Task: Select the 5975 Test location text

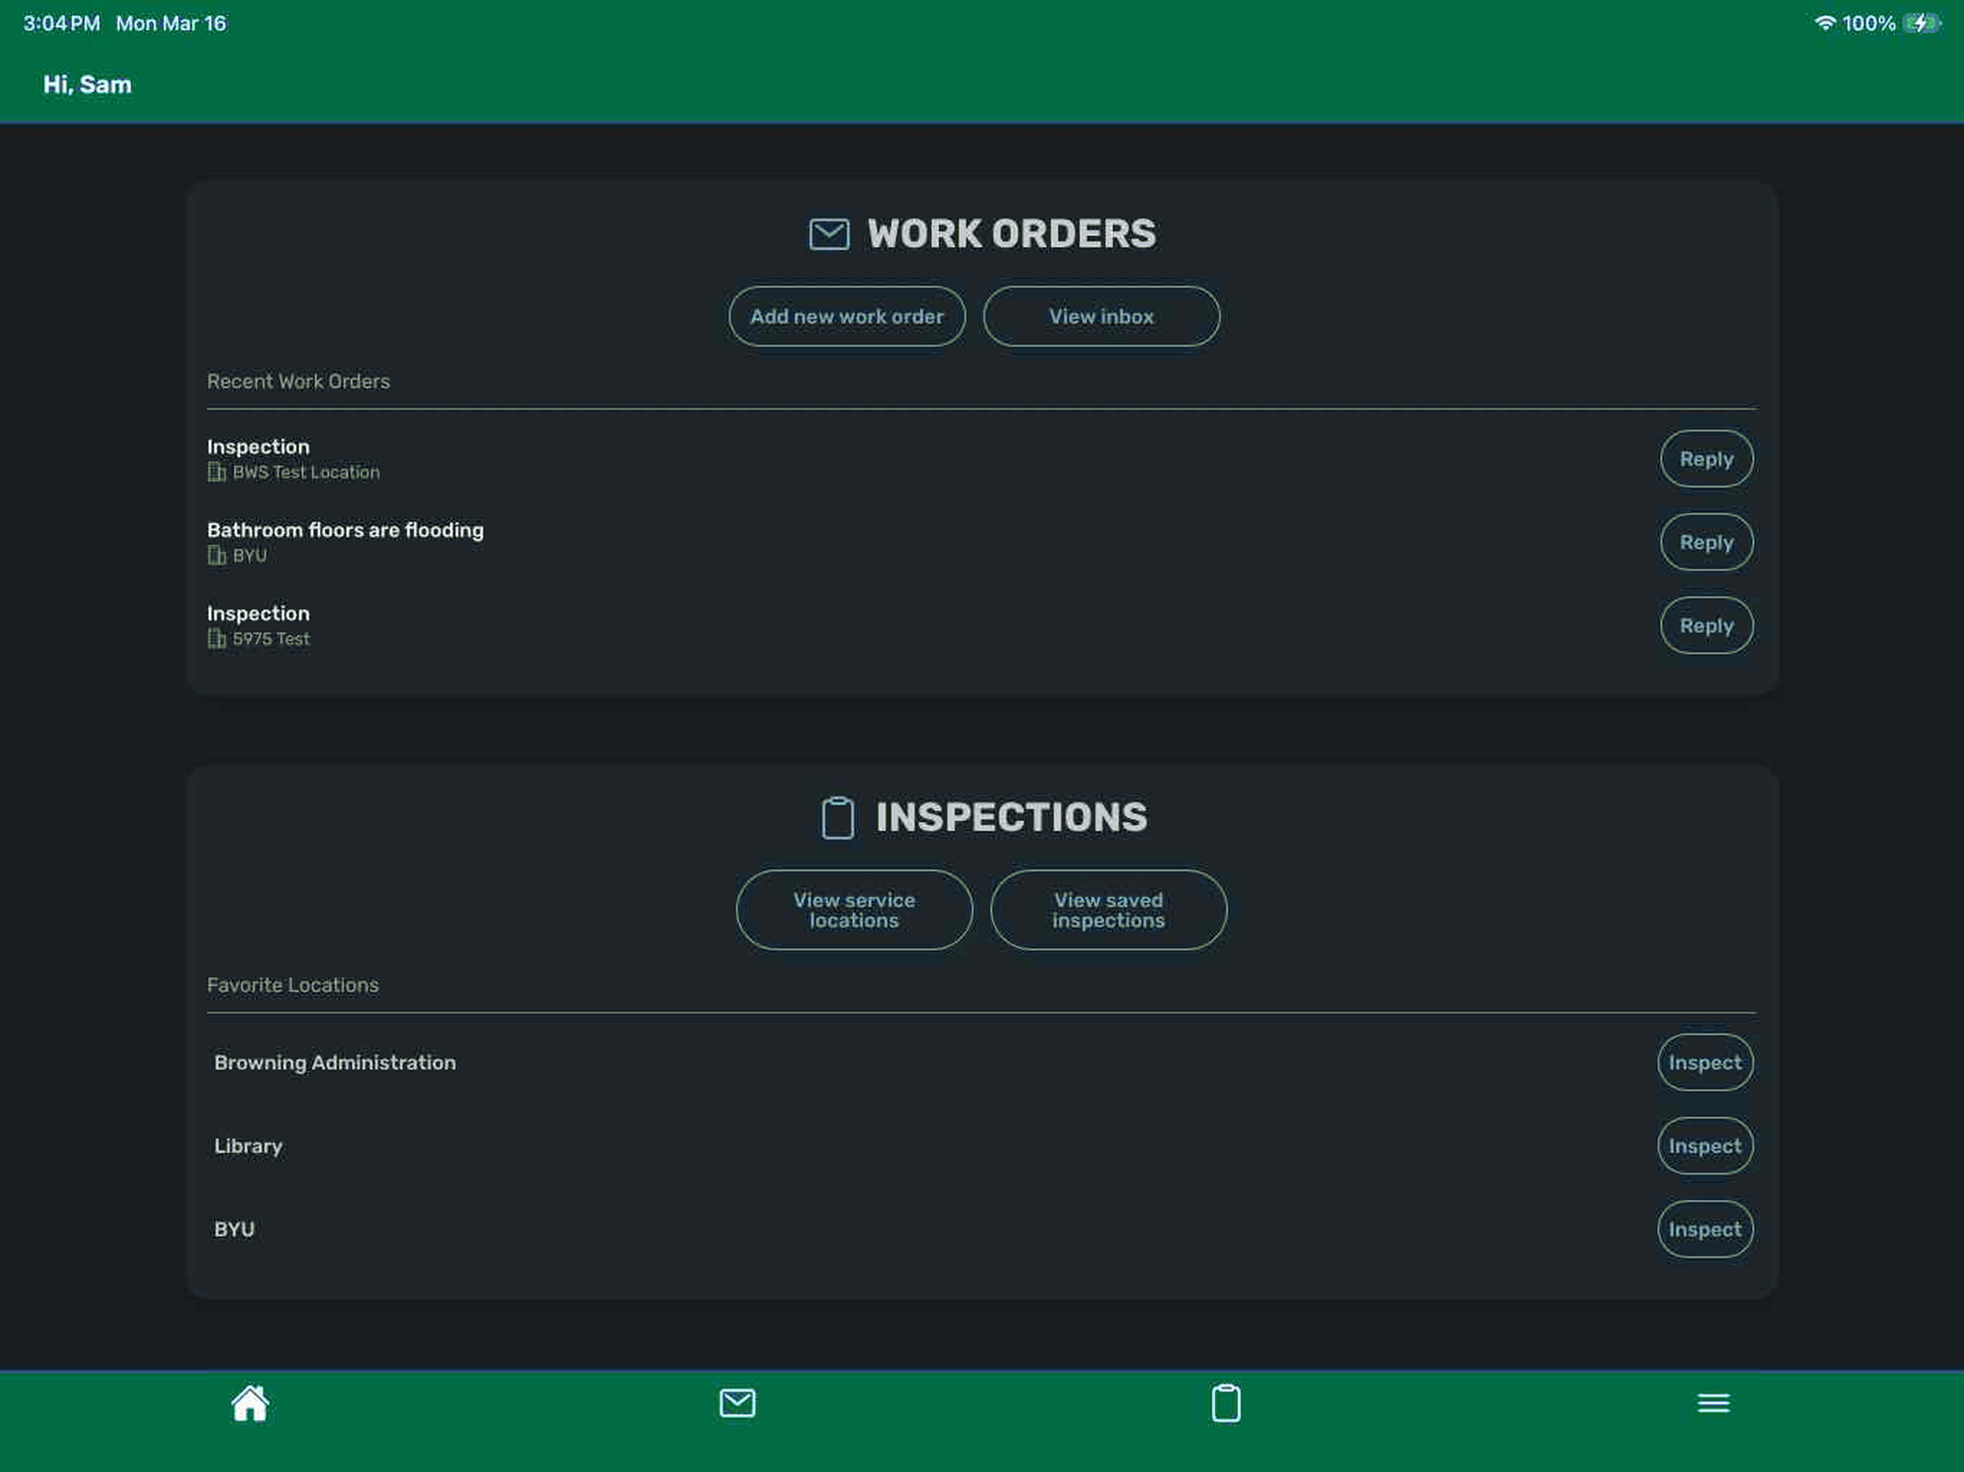Action: [x=271, y=639]
